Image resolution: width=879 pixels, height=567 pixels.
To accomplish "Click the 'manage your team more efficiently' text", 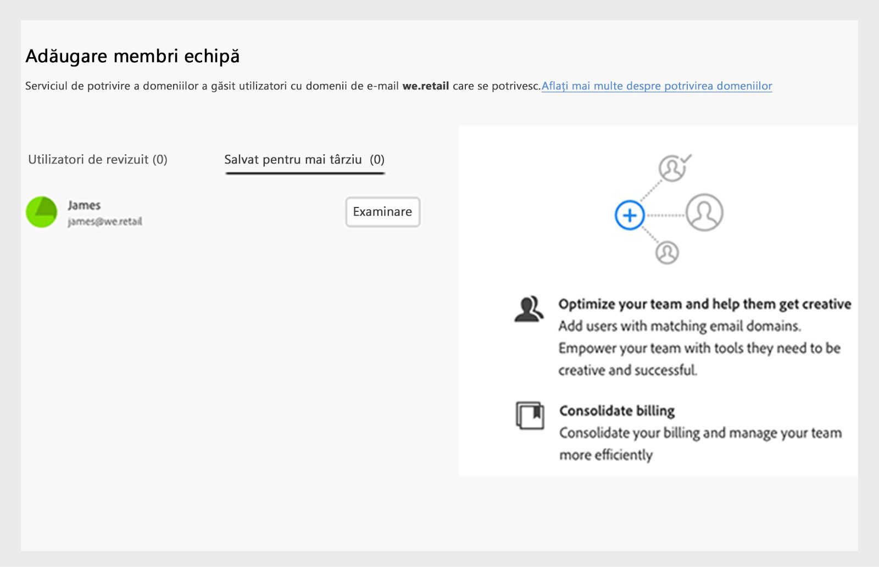I will [x=700, y=444].
